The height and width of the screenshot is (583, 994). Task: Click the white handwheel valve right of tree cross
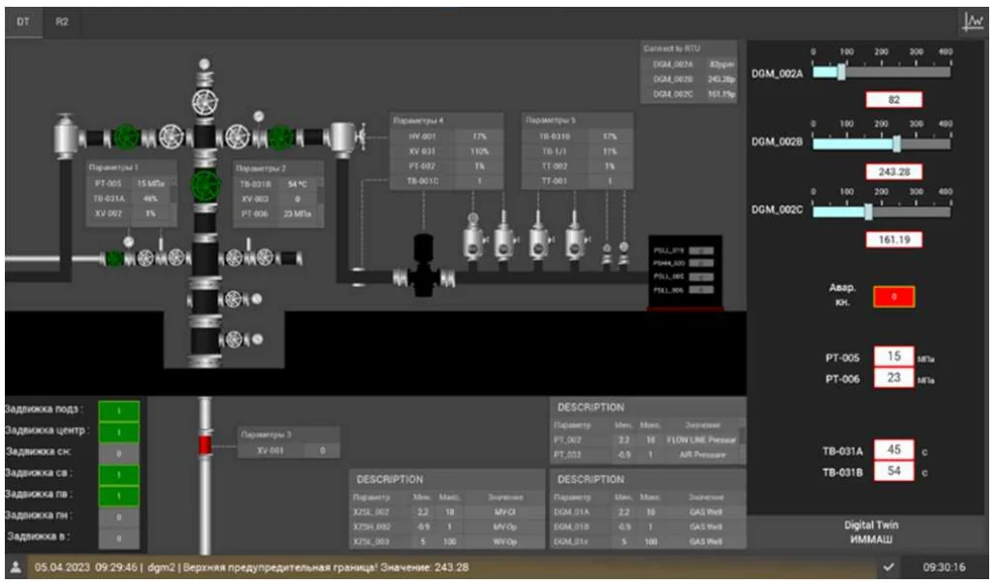click(x=237, y=137)
